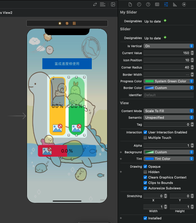The height and width of the screenshot is (223, 196).
Task: Enable Multiple Touch checkbox
Action: point(145,138)
